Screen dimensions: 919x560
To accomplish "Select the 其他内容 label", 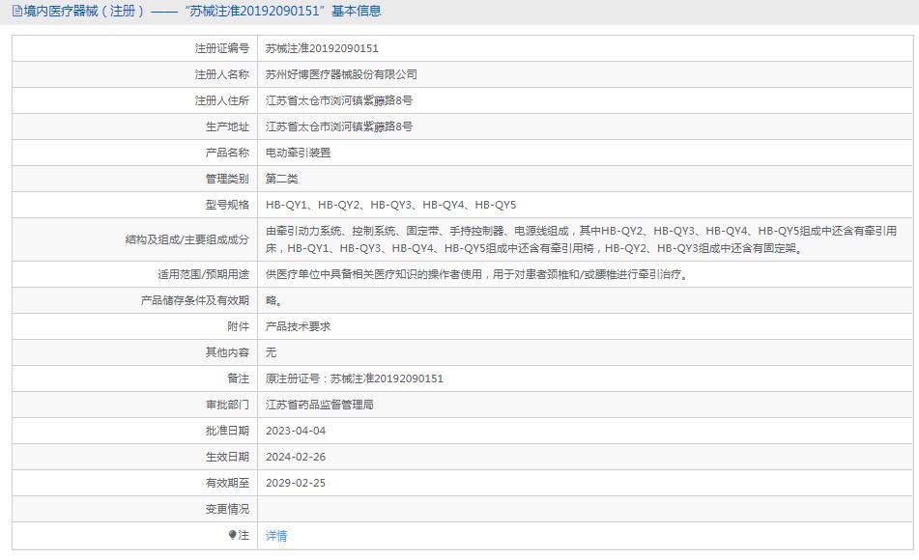I will 227,352.
